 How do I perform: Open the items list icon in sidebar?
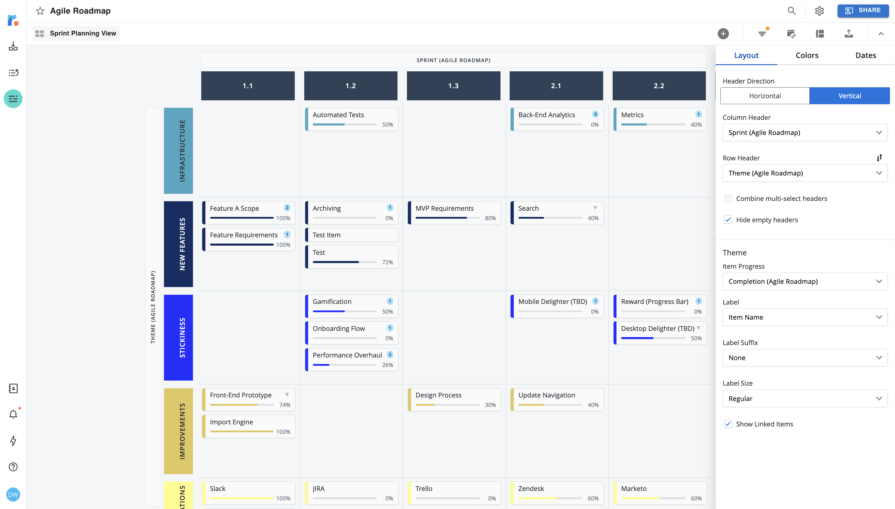tap(13, 73)
